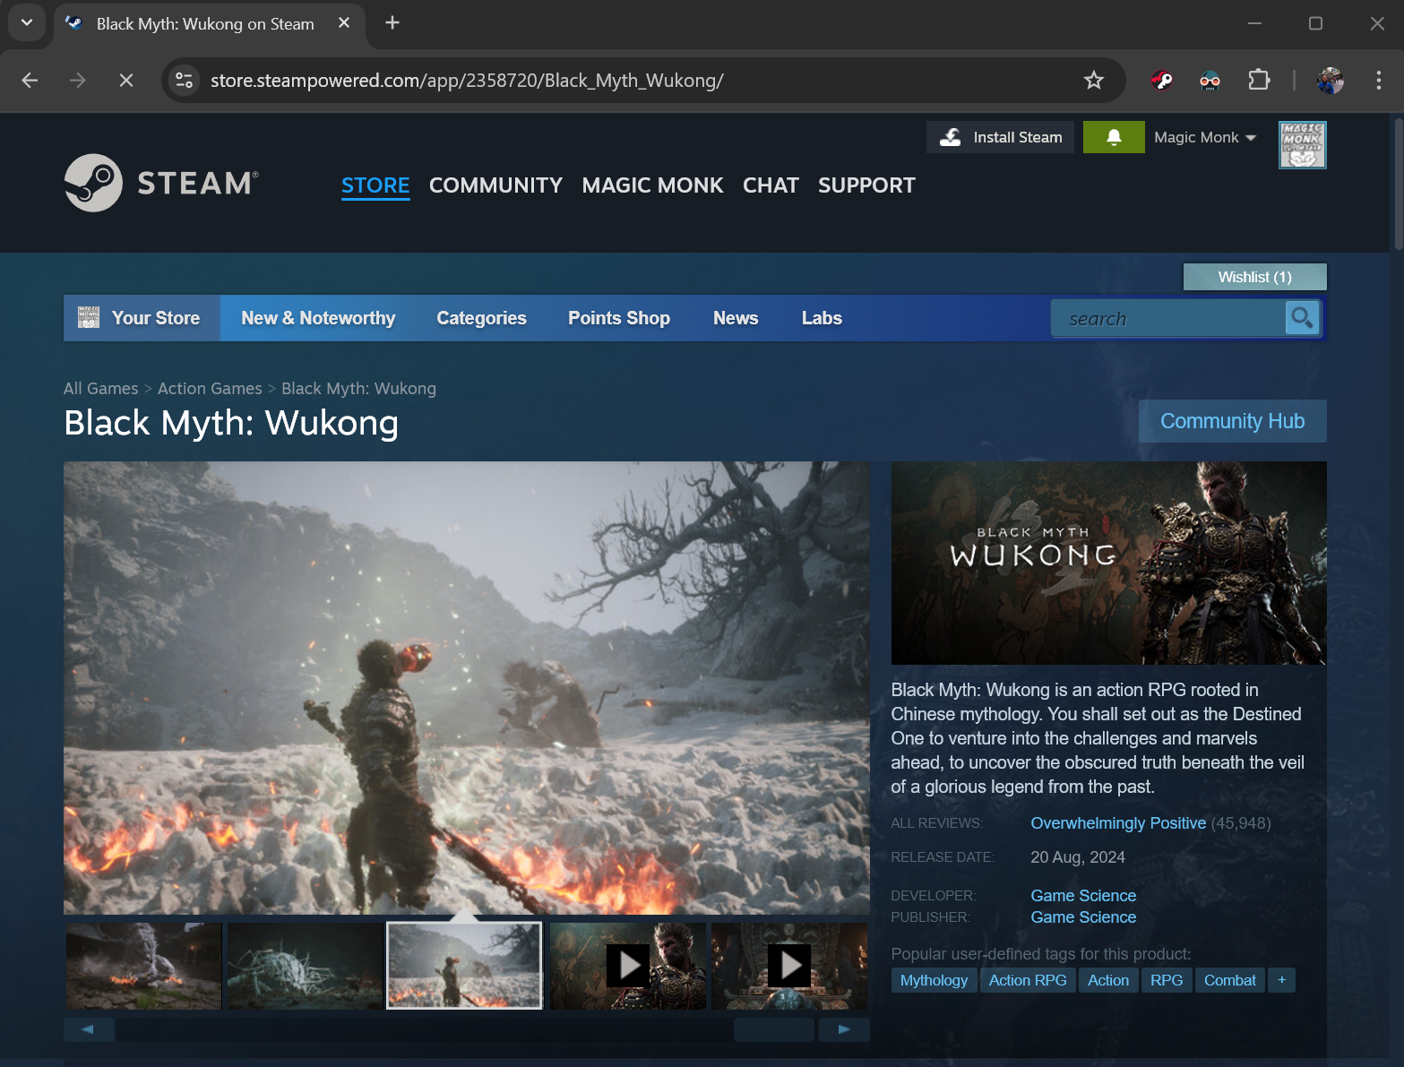1404x1067 pixels.
Task: Expand more tags with plus button
Action: (1281, 980)
